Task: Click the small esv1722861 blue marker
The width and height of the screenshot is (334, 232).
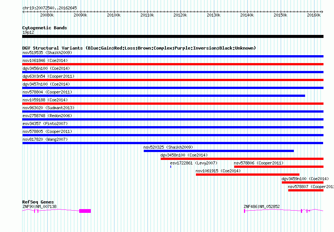Action: [x=171, y=167]
